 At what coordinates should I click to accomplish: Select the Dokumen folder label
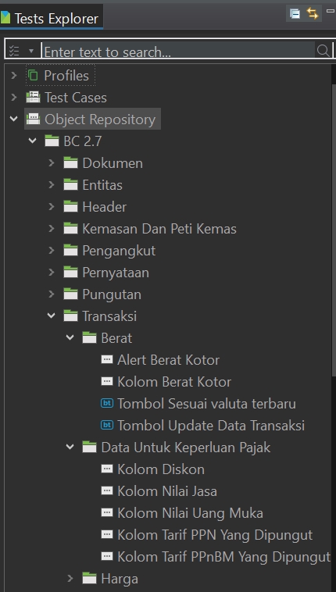(113, 163)
